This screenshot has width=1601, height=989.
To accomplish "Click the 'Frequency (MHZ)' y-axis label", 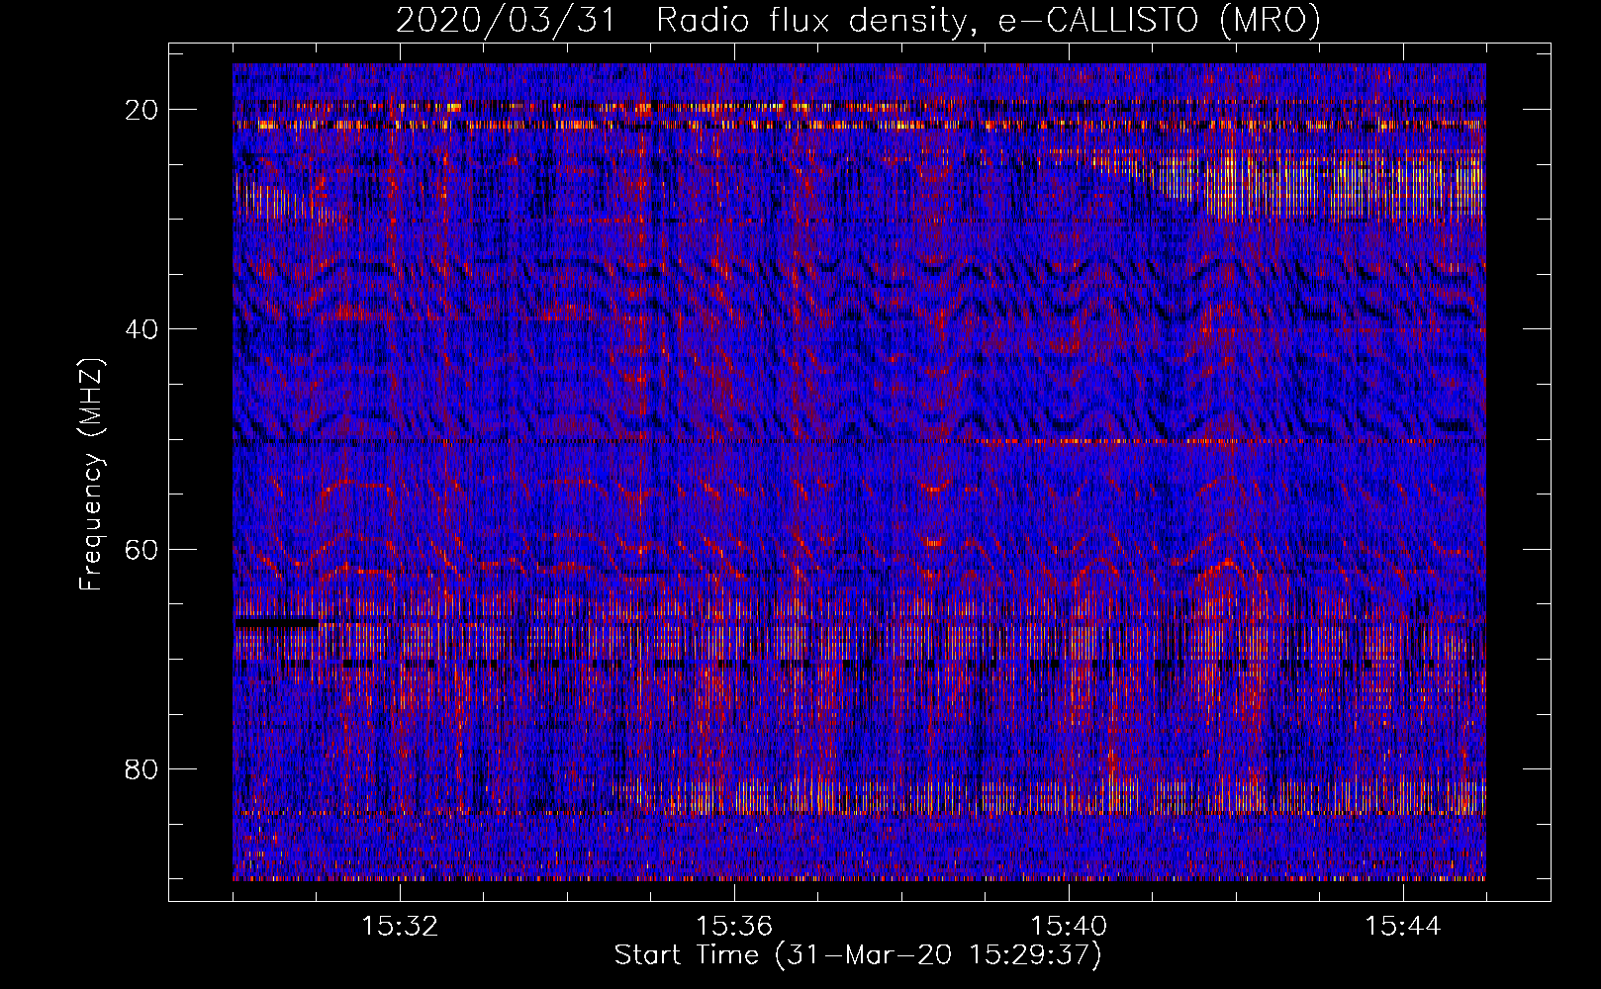I will (91, 476).
